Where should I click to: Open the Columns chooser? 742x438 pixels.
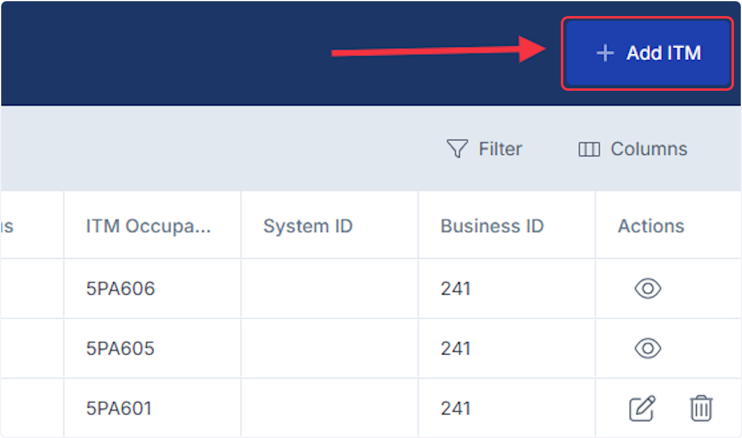point(633,149)
